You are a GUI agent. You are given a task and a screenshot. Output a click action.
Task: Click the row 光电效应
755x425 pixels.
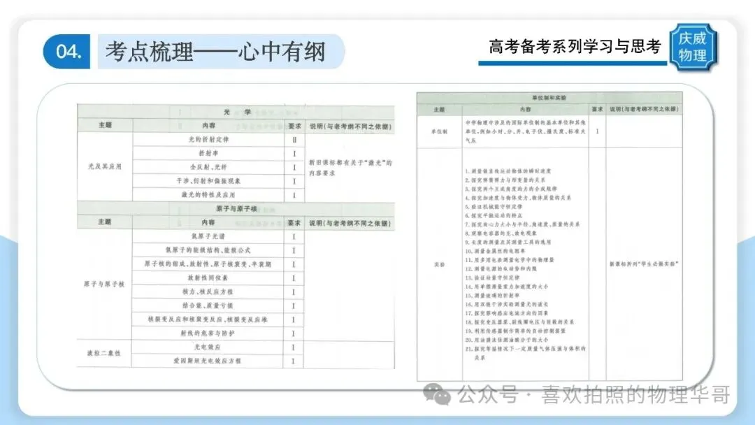pyautogui.click(x=208, y=347)
